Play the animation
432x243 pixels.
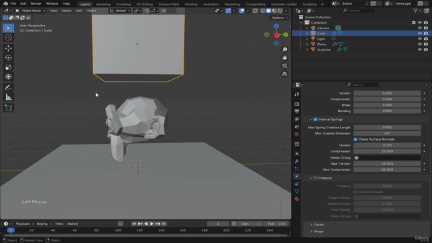click(x=152, y=223)
